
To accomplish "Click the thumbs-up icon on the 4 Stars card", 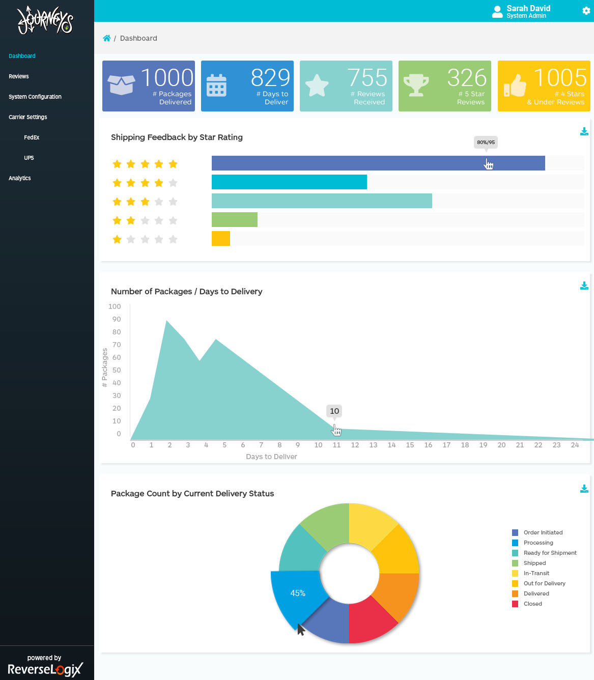I will 516,86.
